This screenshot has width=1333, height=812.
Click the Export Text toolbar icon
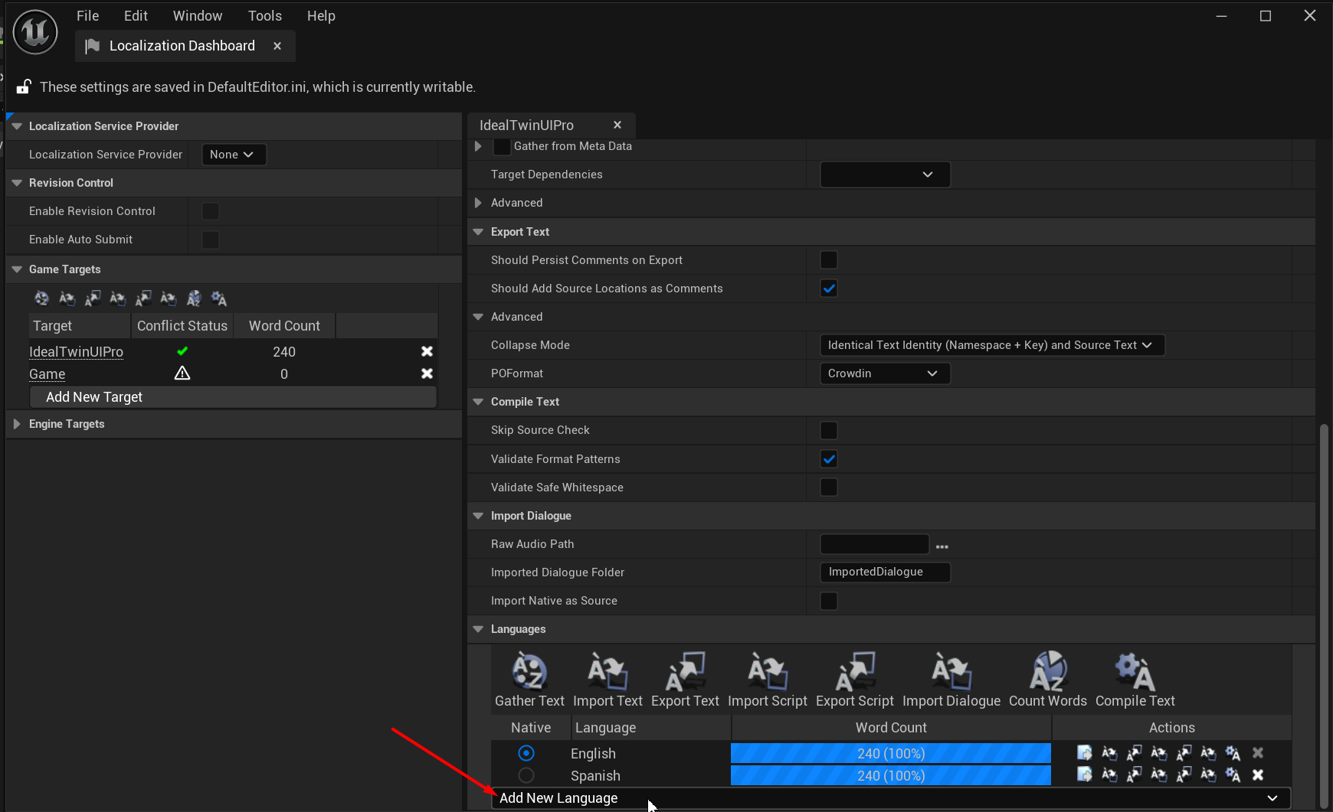coord(685,673)
